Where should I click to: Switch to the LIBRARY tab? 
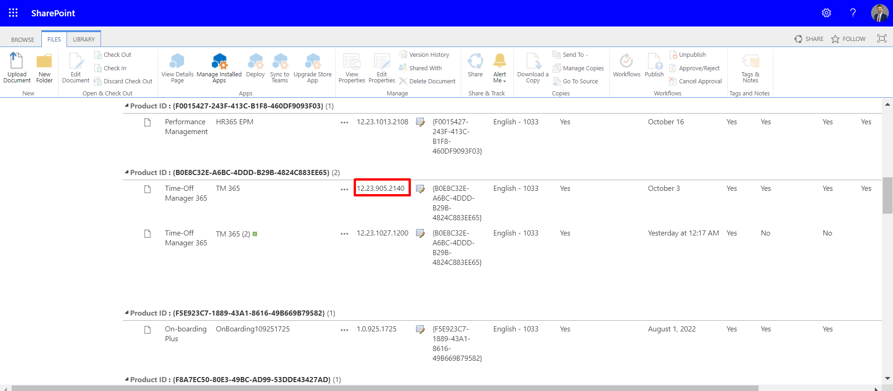pyautogui.click(x=84, y=39)
